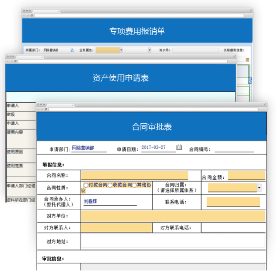Expand the 合同归属 dropdown list
The width and height of the screenshot is (277, 274).
pyautogui.click(x=259, y=188)
